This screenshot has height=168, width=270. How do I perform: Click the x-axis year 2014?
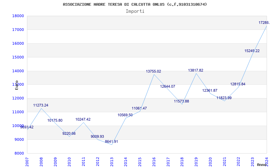126,162
